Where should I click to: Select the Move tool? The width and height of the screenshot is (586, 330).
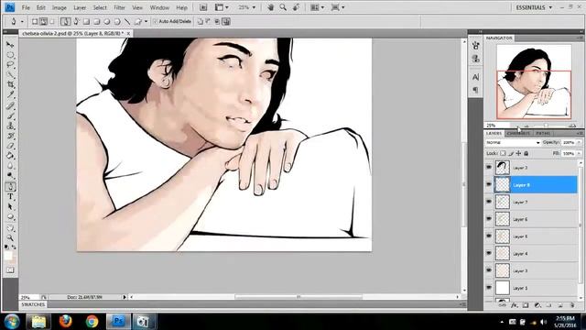(x=10, y=45)
